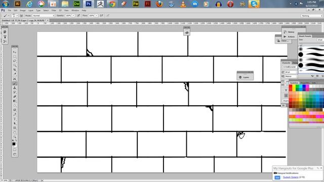Toggle Quick Mask mode

(15, 150)
